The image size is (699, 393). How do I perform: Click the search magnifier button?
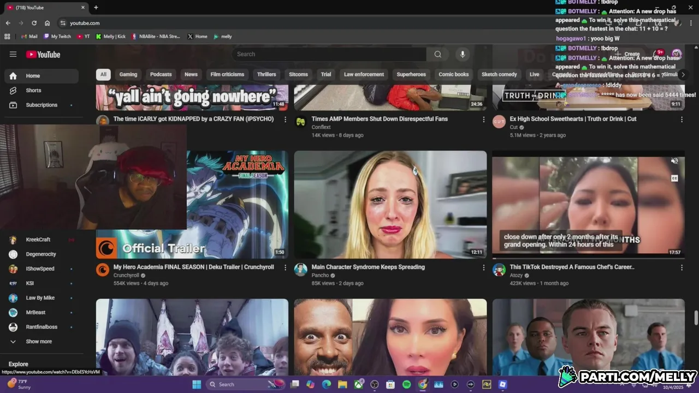tap(438, 54)
